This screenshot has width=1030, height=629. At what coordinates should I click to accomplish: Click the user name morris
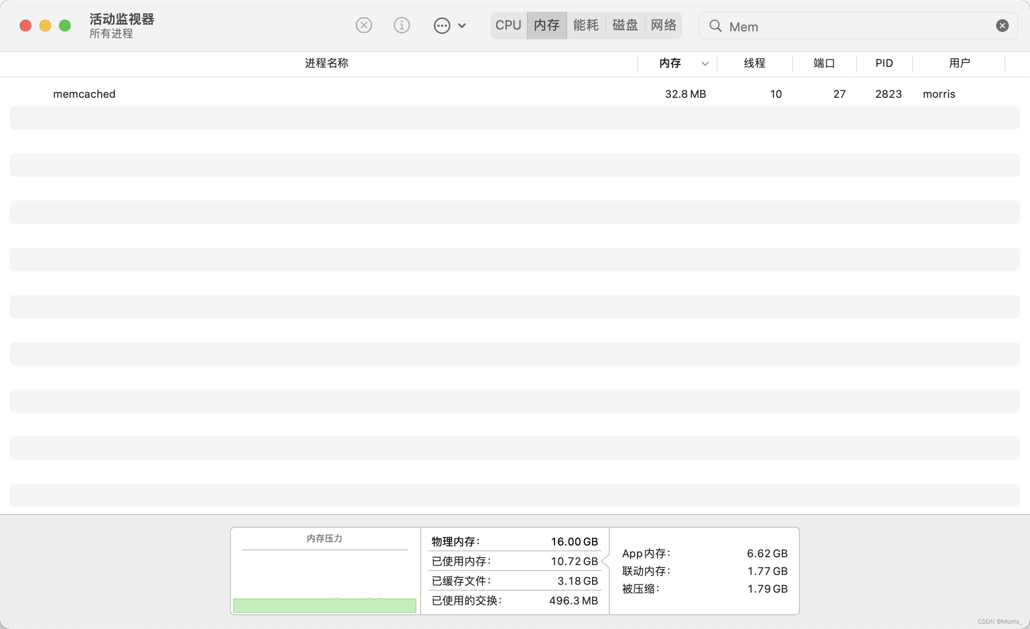click(x=939, y=94)
